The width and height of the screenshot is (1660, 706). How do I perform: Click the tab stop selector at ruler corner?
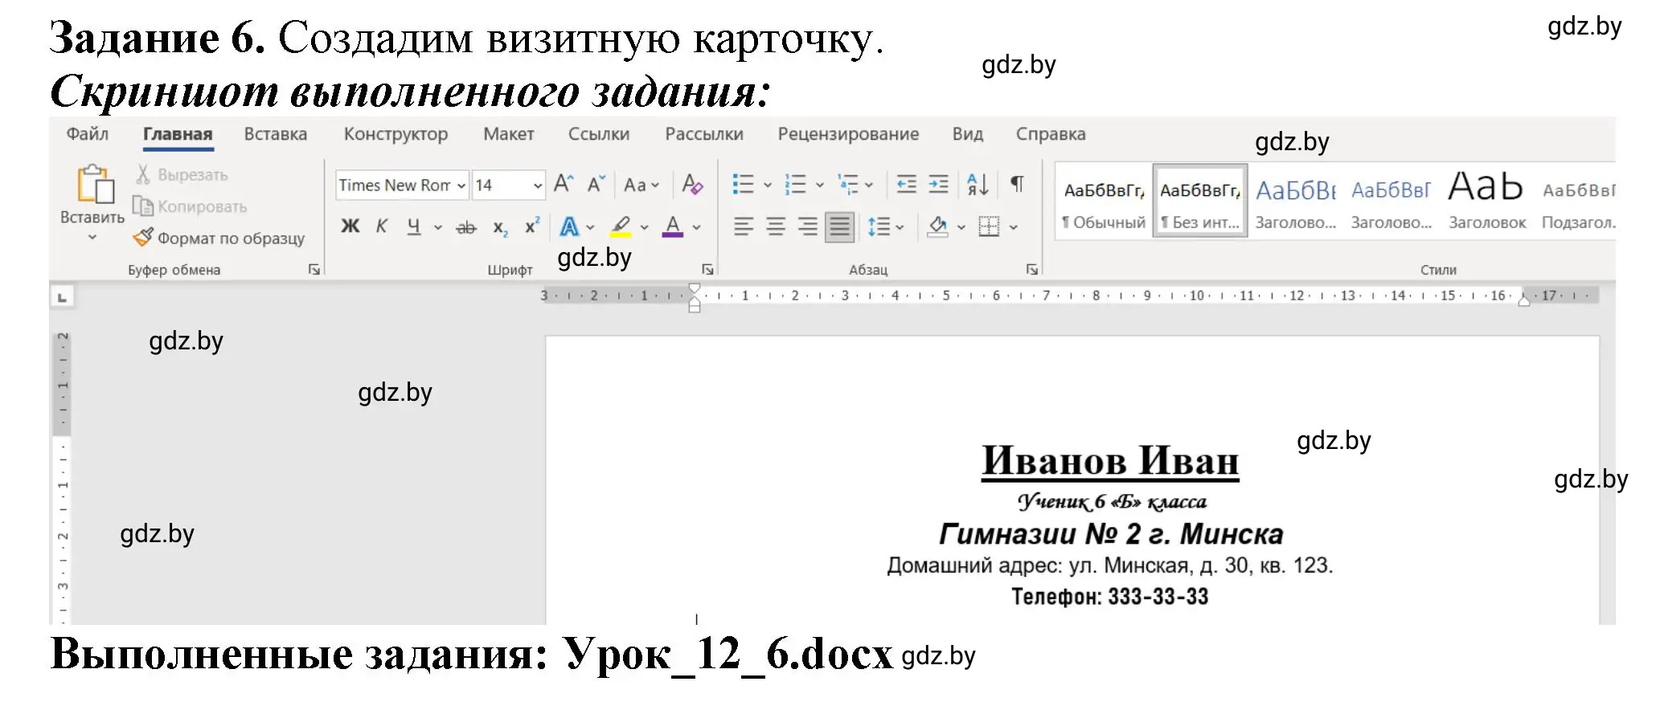(62, 297)
